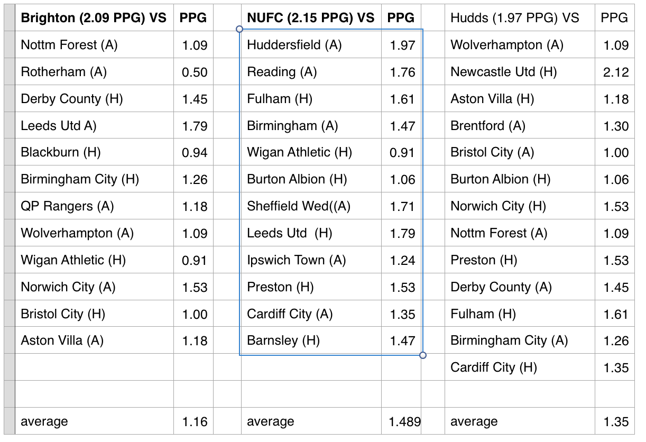
Task: Select the 2.12 PPG value cell
Action: point(615,72)
